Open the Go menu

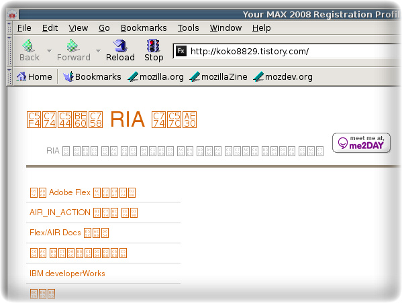tap(104, 28)
